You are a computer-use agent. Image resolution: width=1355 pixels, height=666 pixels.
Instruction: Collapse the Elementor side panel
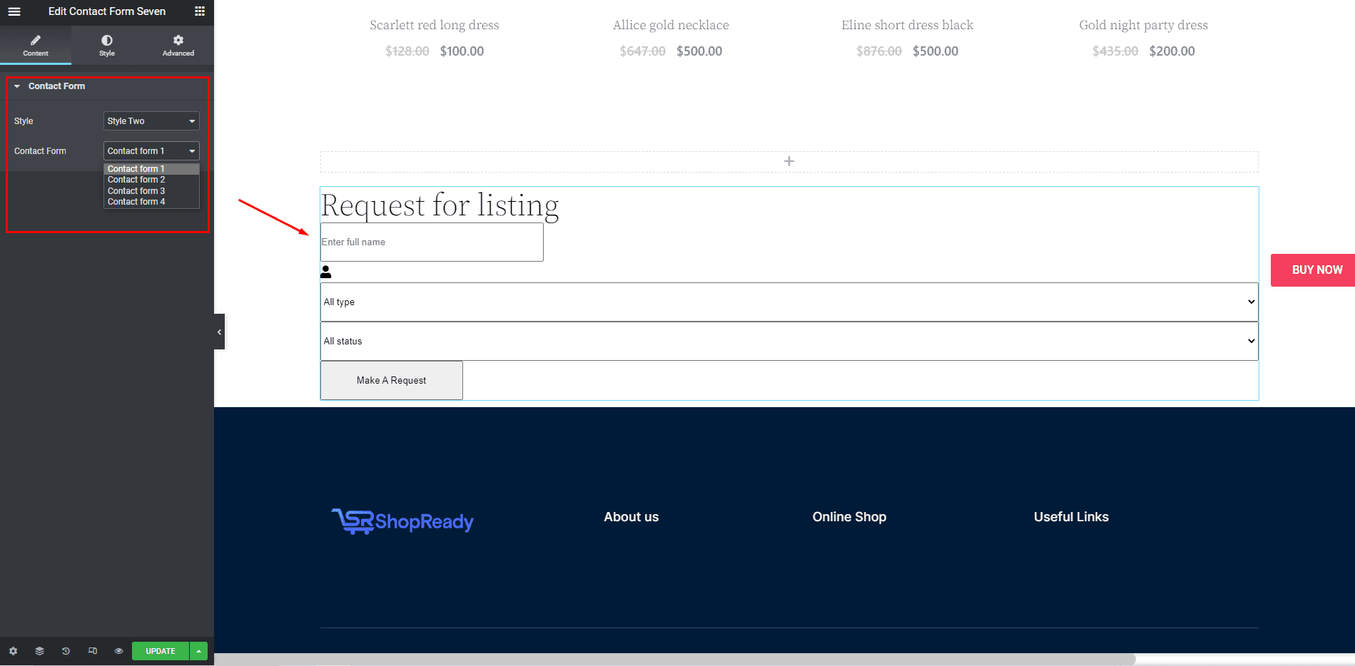pyautogui.click(x=219, y=332)
